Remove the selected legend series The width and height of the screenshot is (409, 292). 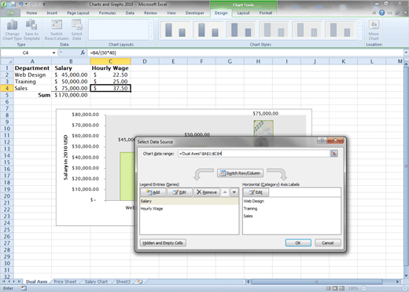pyautogui.click(x=207, y=192)
